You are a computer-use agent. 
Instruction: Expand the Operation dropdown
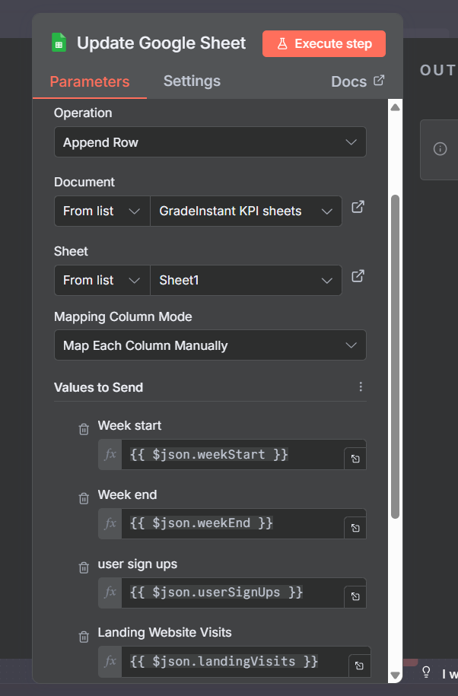coord(210,142)
